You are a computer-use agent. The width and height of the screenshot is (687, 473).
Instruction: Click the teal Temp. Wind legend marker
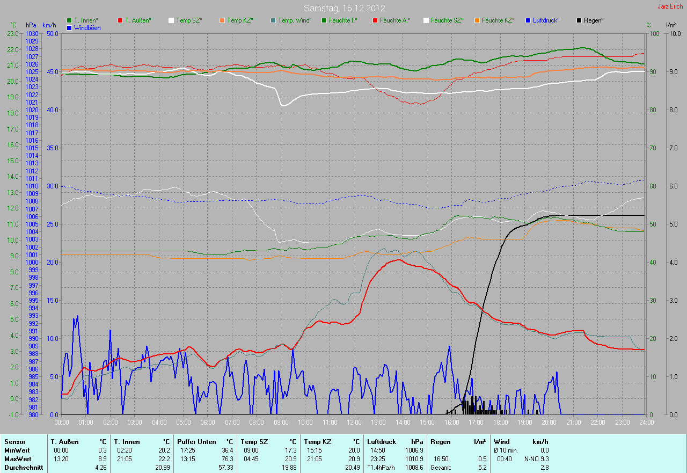[273, 20]
